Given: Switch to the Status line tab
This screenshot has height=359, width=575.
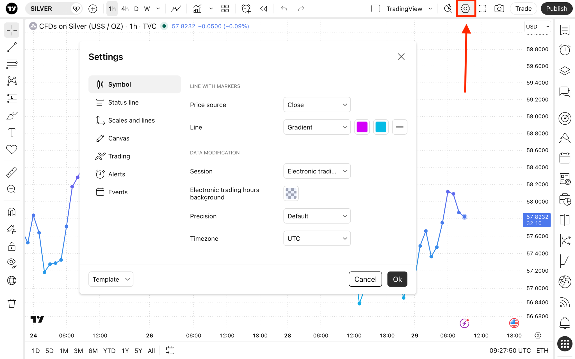Looking at the screenshot, I should click(x=135, y=102).
